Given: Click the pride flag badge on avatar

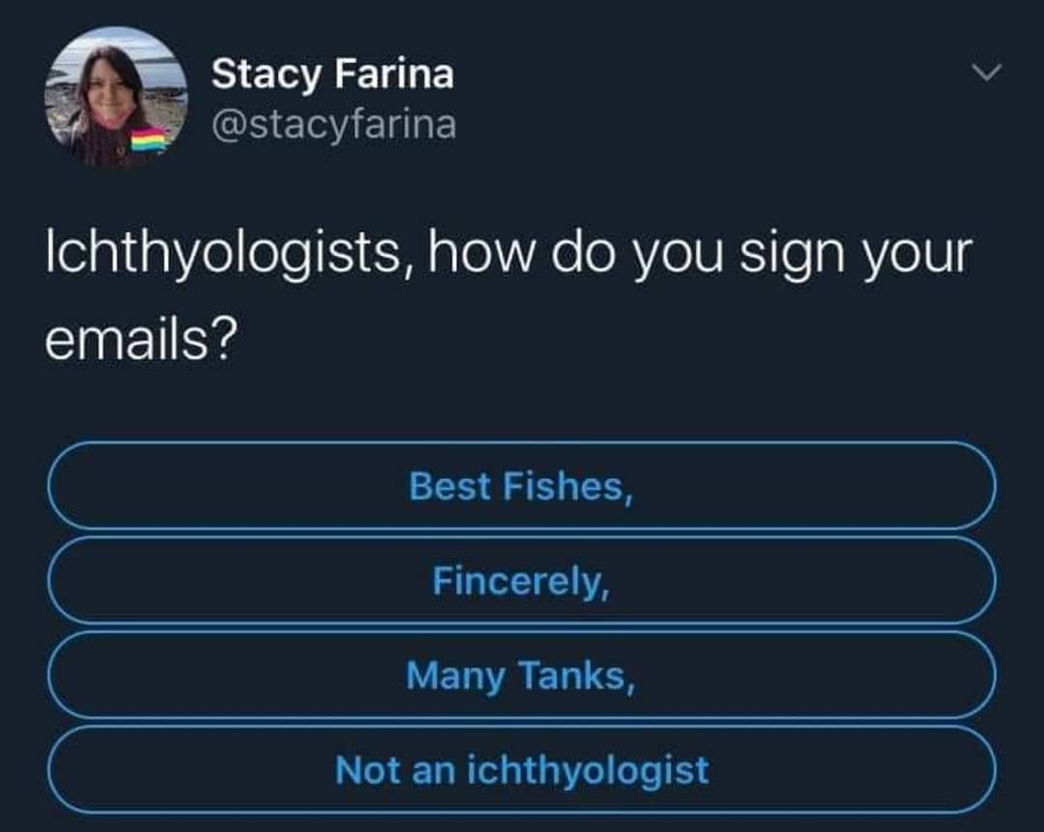Looking at the screenshot, I should [x=149, y=141].
